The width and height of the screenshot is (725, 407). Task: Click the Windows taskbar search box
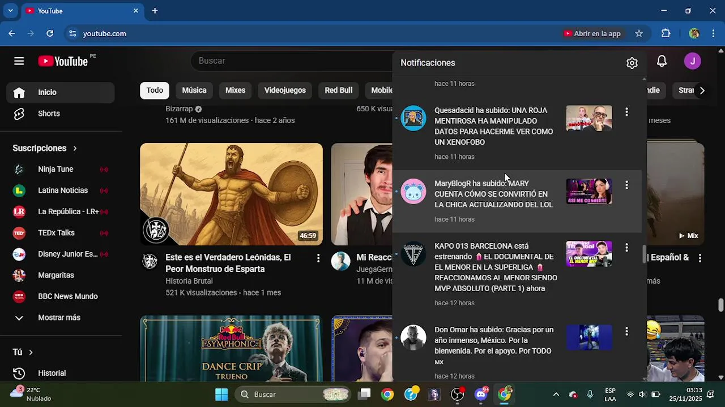[x=293, y=394]
